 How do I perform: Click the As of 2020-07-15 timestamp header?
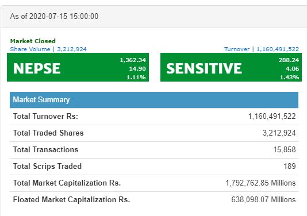[x=54, y=16]
